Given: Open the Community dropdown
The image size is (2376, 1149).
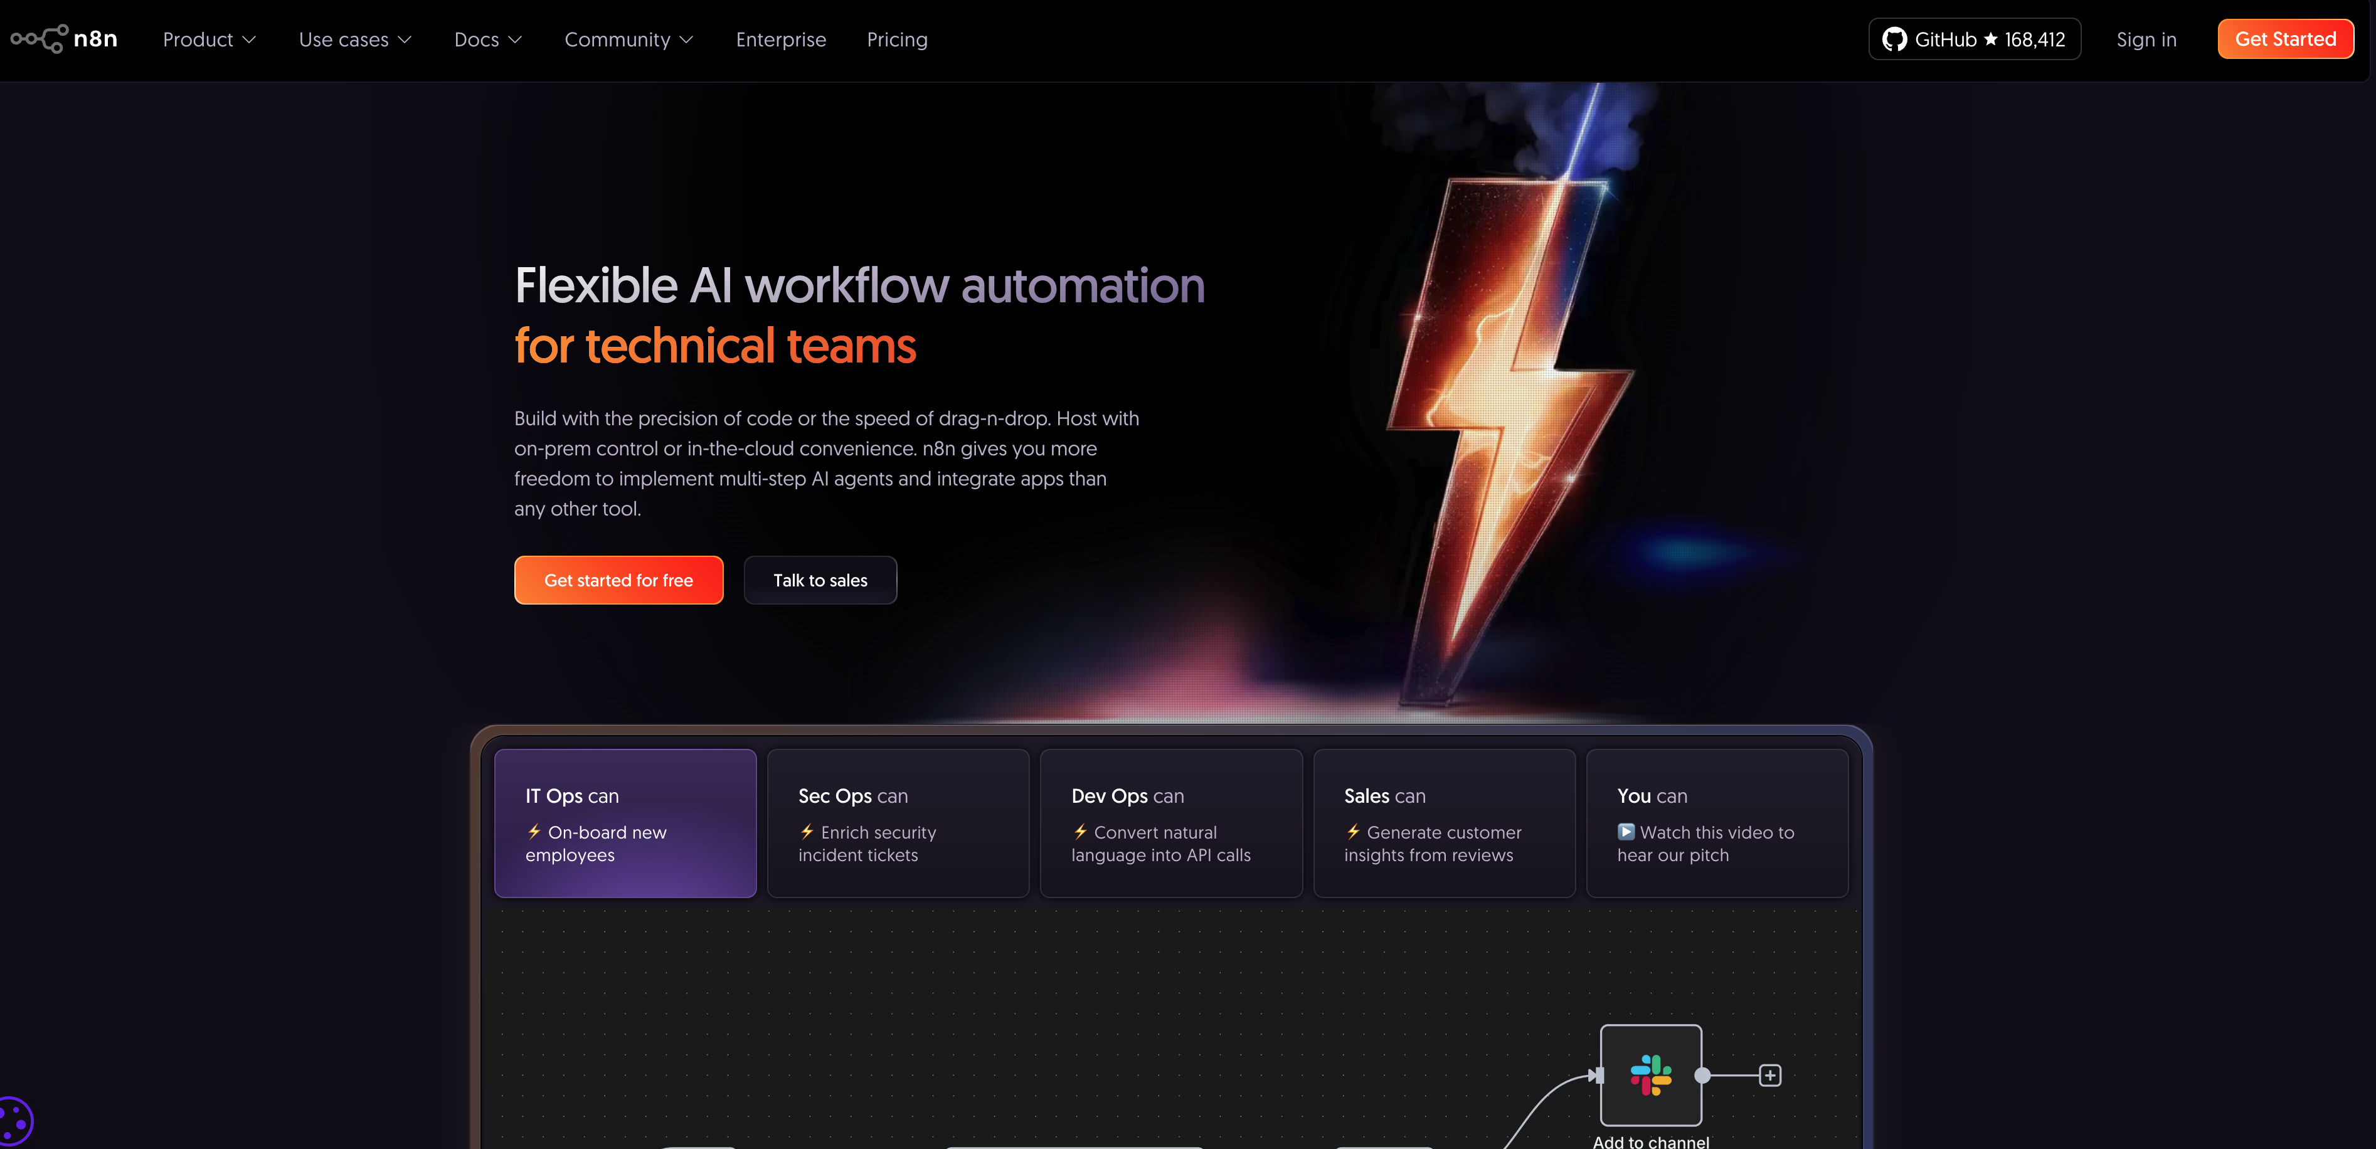Looking at the screenshot, I should click(x=628, y=40).
